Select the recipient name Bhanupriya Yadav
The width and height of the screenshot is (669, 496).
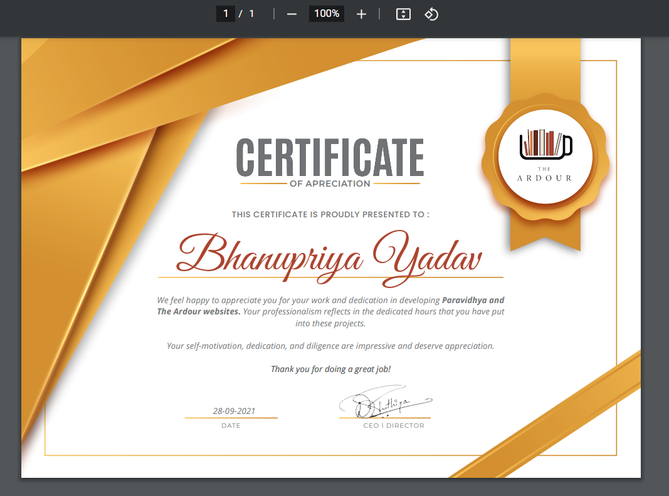tap(330, 256)
